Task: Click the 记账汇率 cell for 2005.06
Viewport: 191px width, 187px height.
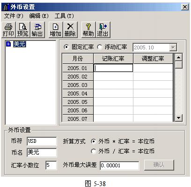Action: 113,110
